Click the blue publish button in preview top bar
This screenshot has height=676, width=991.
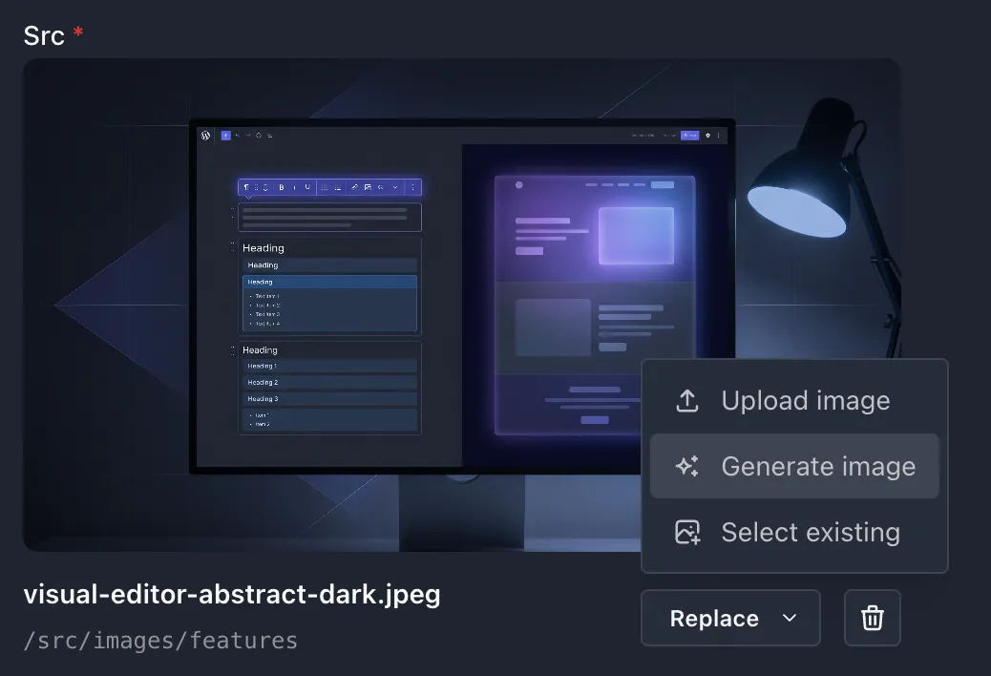point(689,136)
